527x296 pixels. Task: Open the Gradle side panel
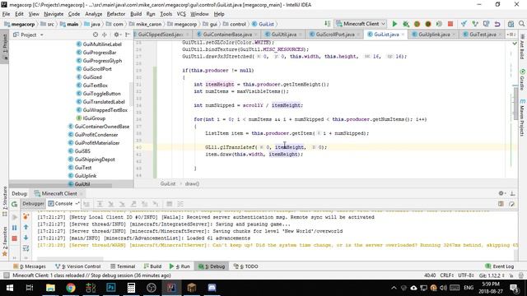[x=523, y=80]
